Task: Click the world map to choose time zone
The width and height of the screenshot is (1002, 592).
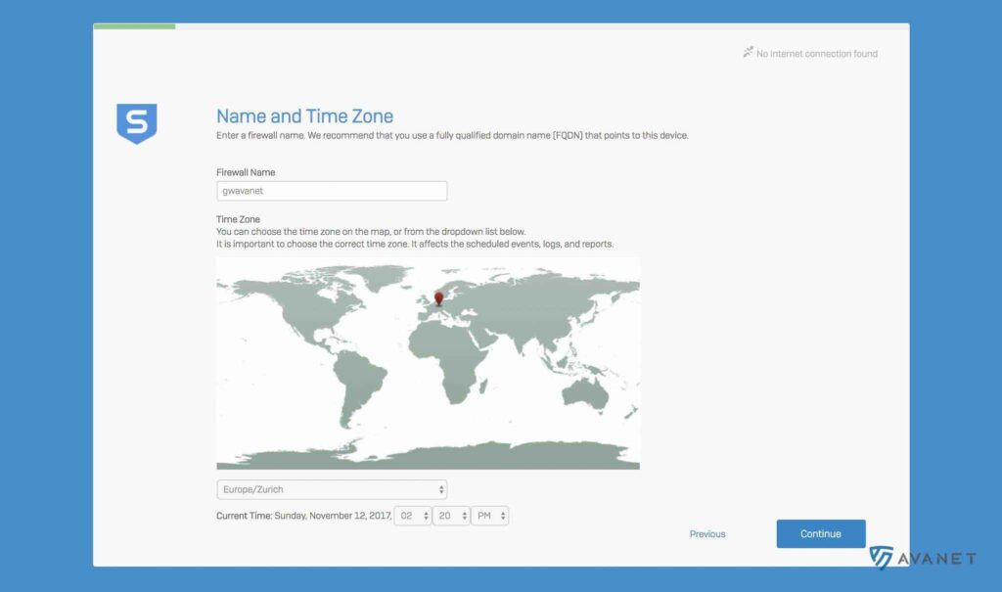Action: tap(429, 363)
